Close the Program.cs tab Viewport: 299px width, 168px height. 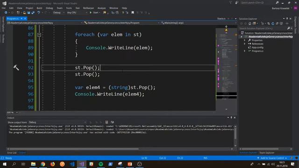25,19
